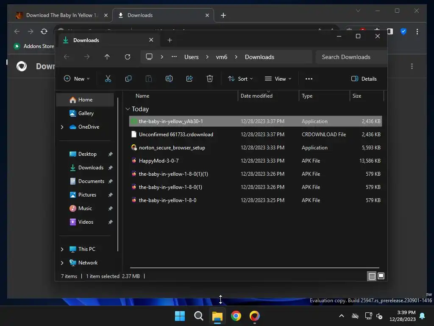Switch to large thumbnails view icon in status bar
434x326 pixels.
[x=381, y=276]
